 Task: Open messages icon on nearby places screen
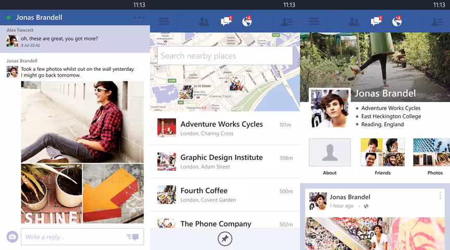point(226,21)
